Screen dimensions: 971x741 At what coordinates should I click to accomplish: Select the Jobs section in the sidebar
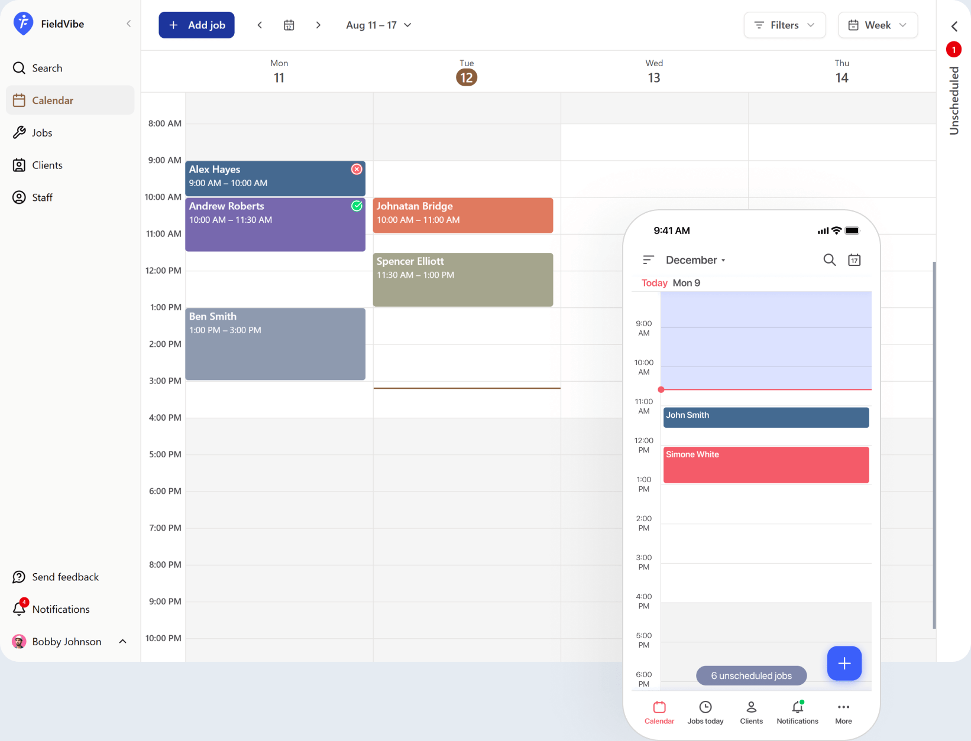point(41,132)
